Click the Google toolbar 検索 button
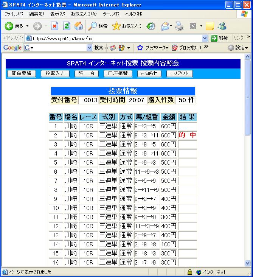The height and width of the screenshot is (277, 253). coord(99,48)
